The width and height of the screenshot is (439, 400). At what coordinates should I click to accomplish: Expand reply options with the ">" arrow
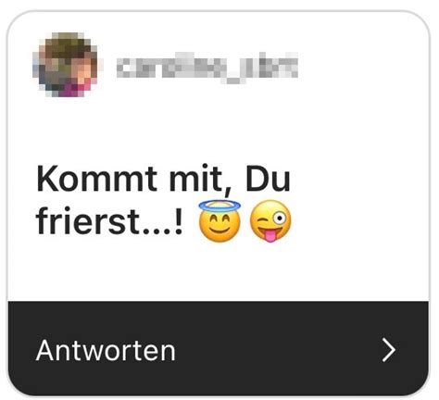click(388, 350)
